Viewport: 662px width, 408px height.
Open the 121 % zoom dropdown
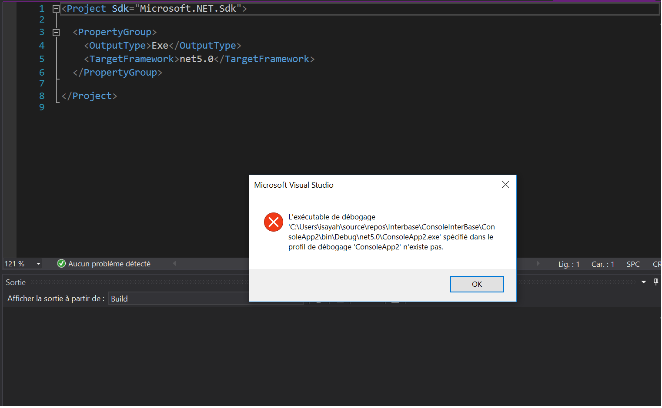(x=38, y=263)
